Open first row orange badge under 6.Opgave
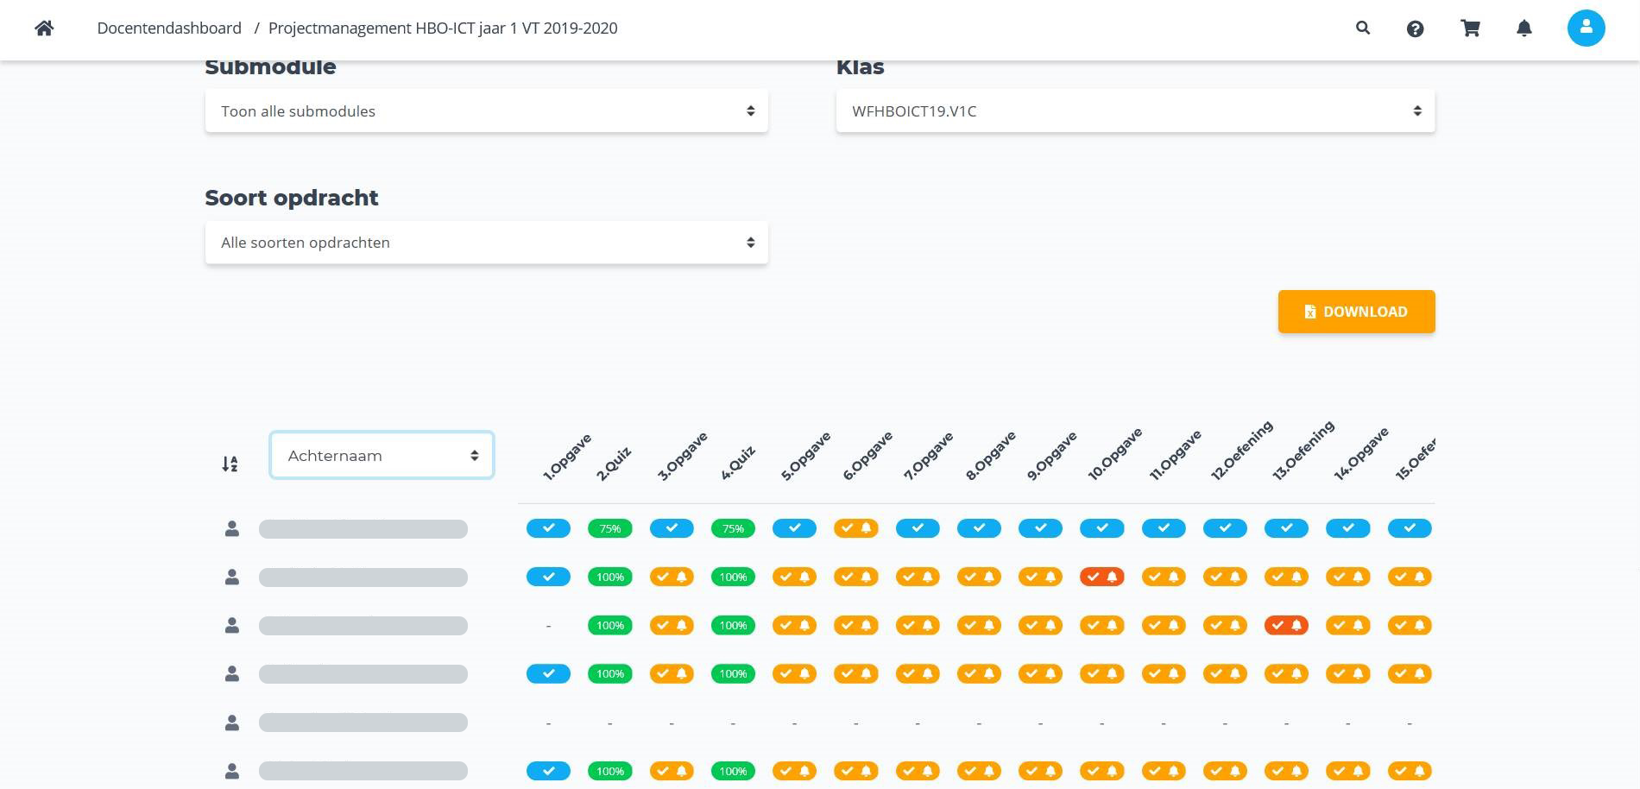 (856, 528)
